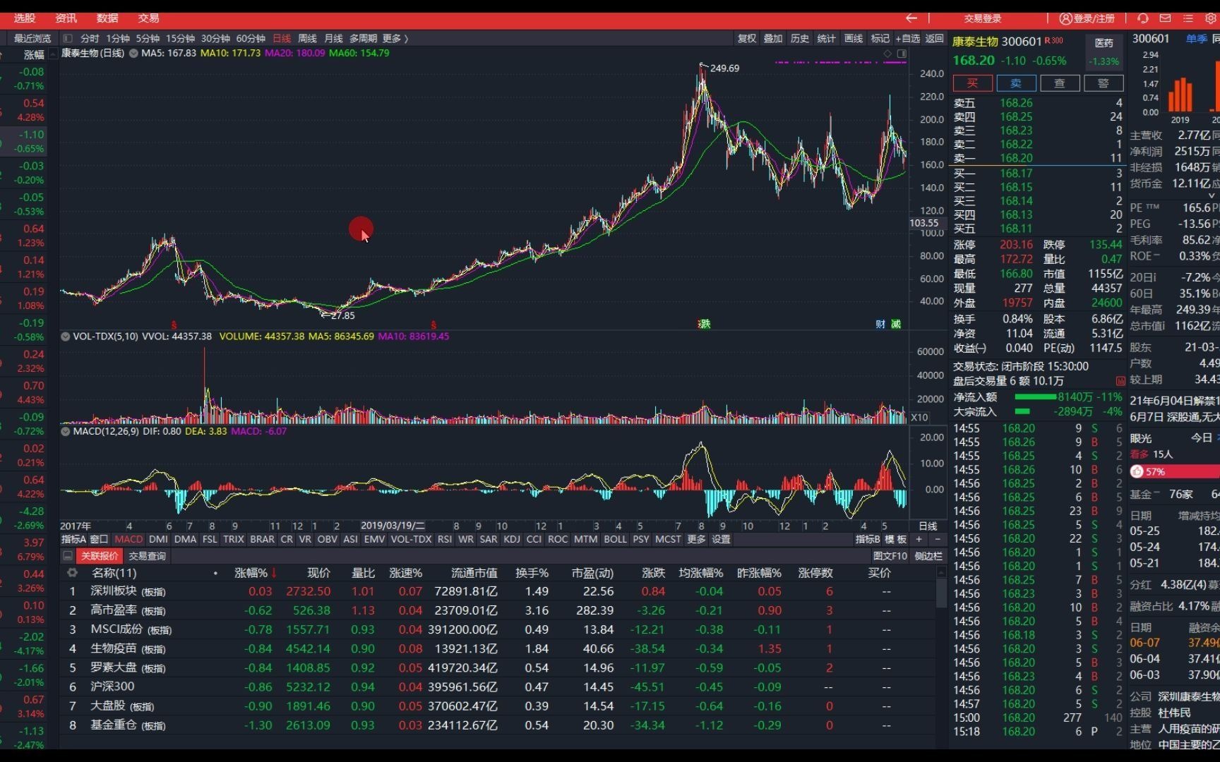This screenshot has width=1220, height=762.
Task: Select RSI indicator
Action: (x=444, y=539)
